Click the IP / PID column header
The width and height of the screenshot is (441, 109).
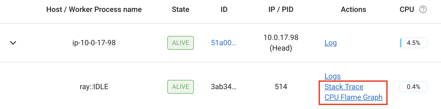[281, 10]
